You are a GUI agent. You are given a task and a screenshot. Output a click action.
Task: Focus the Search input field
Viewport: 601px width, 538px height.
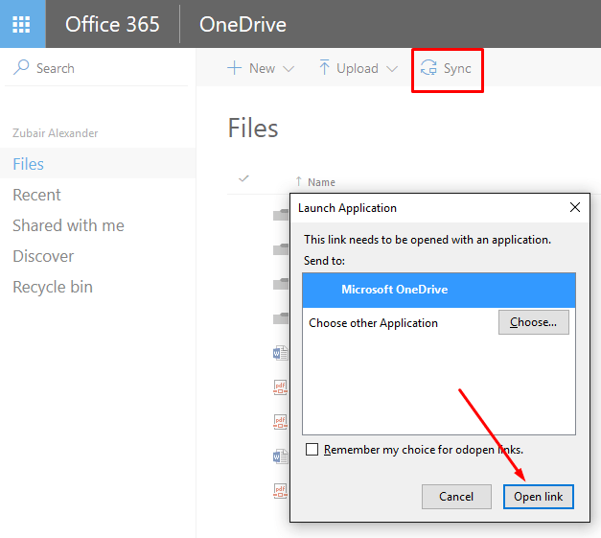(x=96, y=68)
